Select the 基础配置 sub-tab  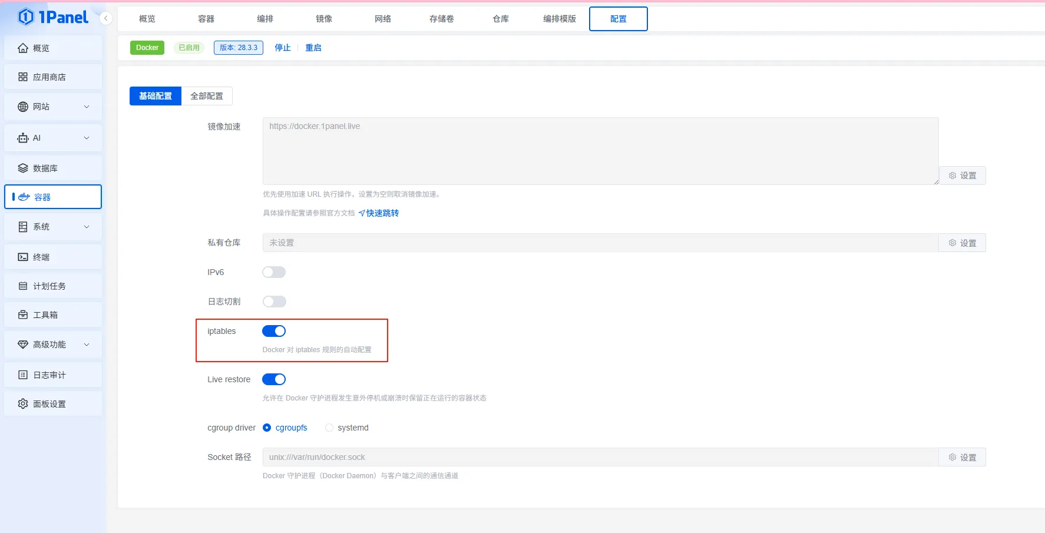click(156, 96)
